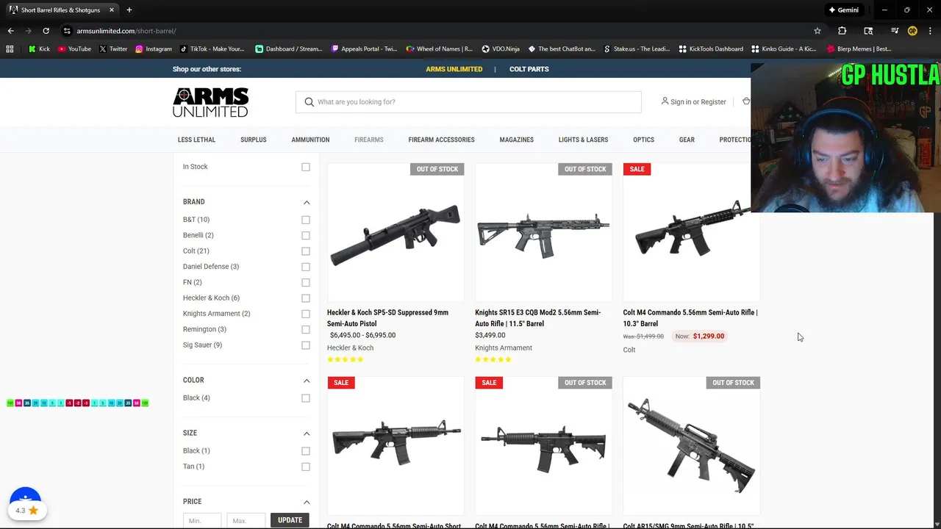Collapse the Brand filter section
Screen dimensions: 941x529
point(307,202)
